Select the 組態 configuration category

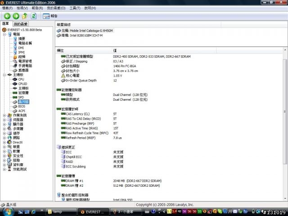pyautogui.click(x=16, y=160)
